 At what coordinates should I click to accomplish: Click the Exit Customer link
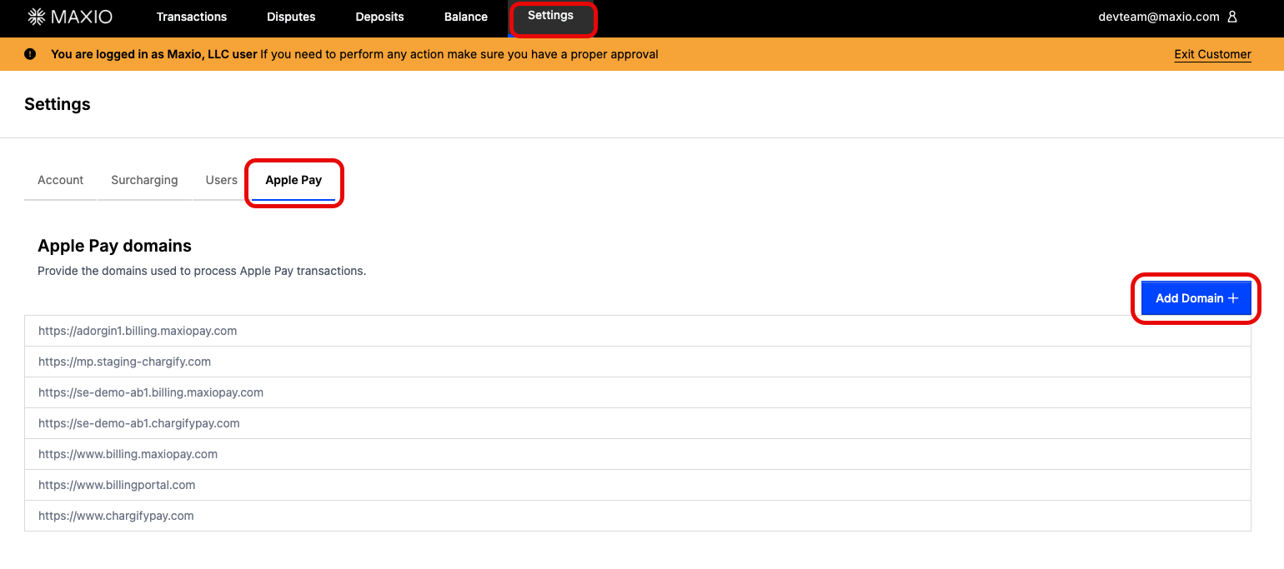[x=1212, y=54]
